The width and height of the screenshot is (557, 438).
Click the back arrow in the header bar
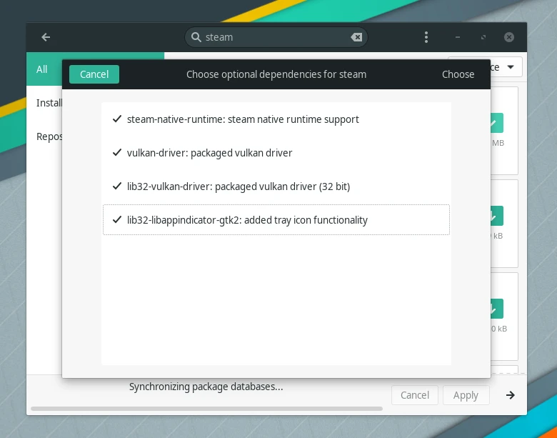coord(46,37)
